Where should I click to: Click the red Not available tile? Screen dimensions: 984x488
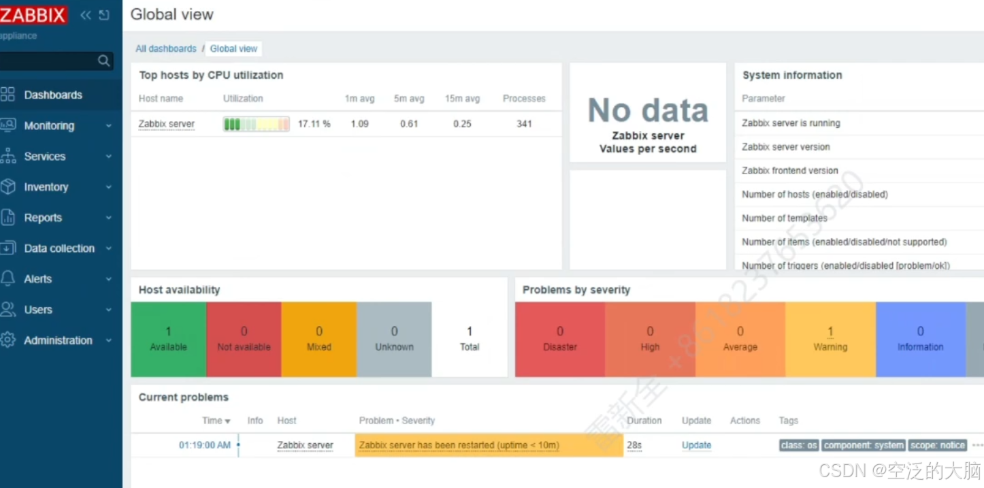244,339
